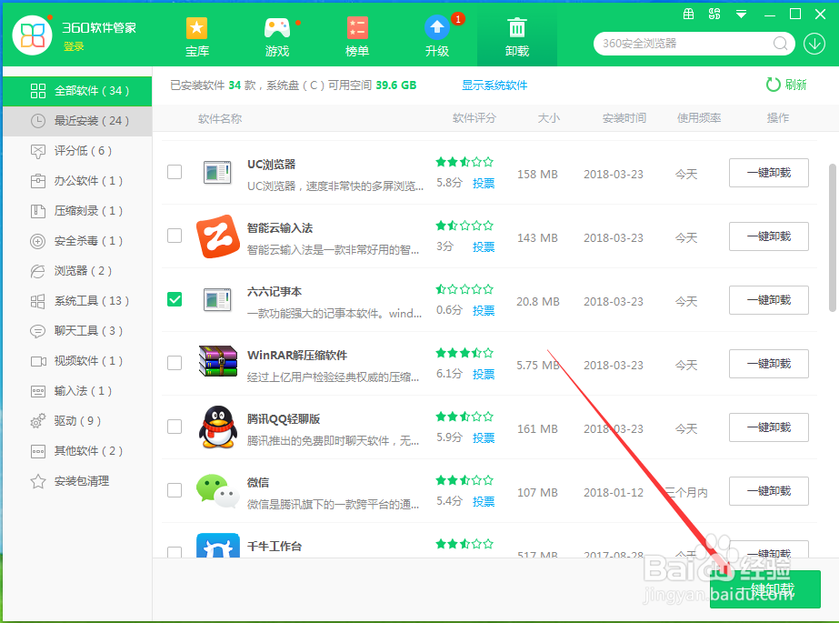Image resolution: width=839 pixels, height=623 pixels.
Task: Sort by 大小 column header
Action: (549, 118)
